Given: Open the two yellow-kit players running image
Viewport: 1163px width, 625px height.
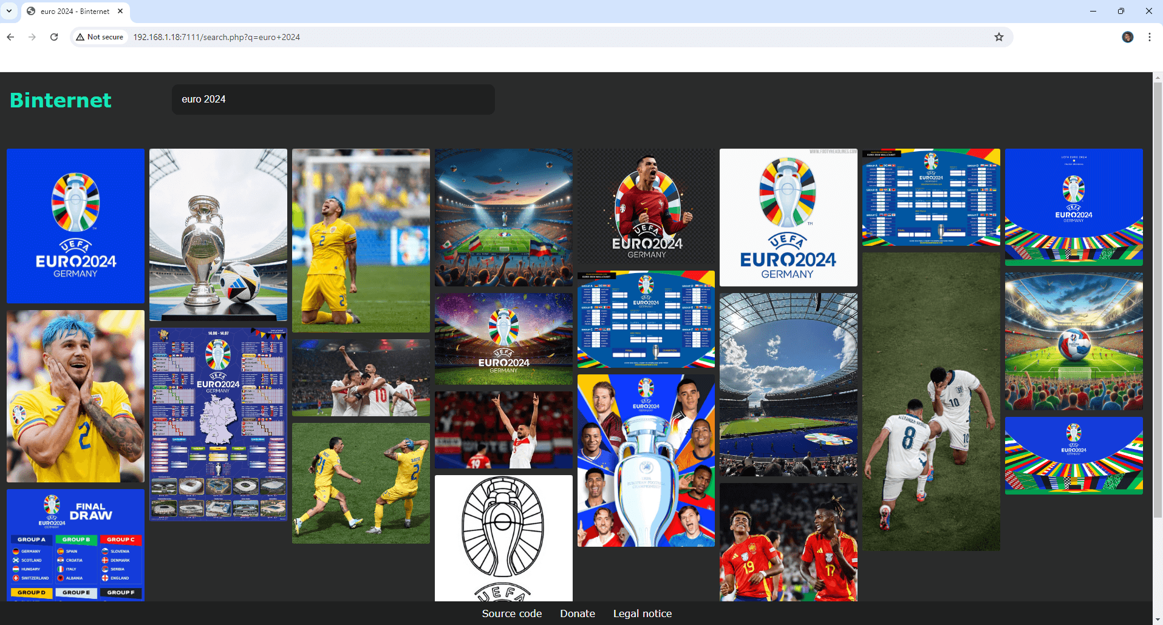Looking at the screenshot, I should tap(361, 483).
